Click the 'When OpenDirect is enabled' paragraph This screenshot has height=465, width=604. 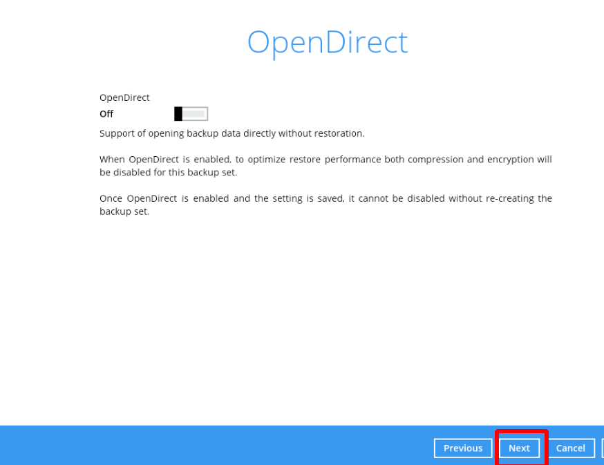point(325,166)
